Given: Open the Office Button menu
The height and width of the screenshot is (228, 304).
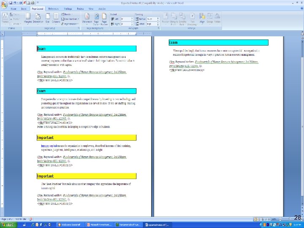Looking at the screenshot, I should coord(4,4).
